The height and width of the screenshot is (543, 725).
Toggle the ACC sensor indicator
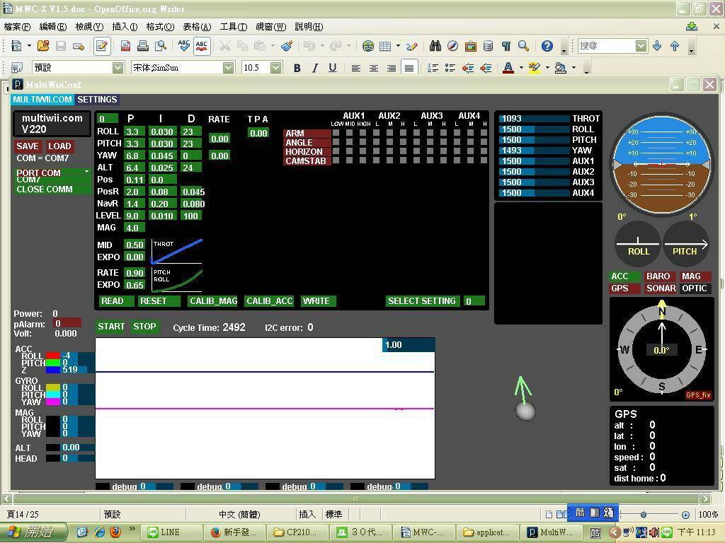click(625, 276)
